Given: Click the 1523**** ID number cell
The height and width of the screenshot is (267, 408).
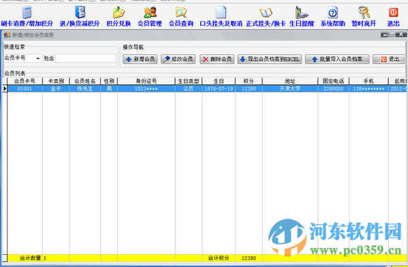Looking at the screenshot, I should [x=146, y=89].
